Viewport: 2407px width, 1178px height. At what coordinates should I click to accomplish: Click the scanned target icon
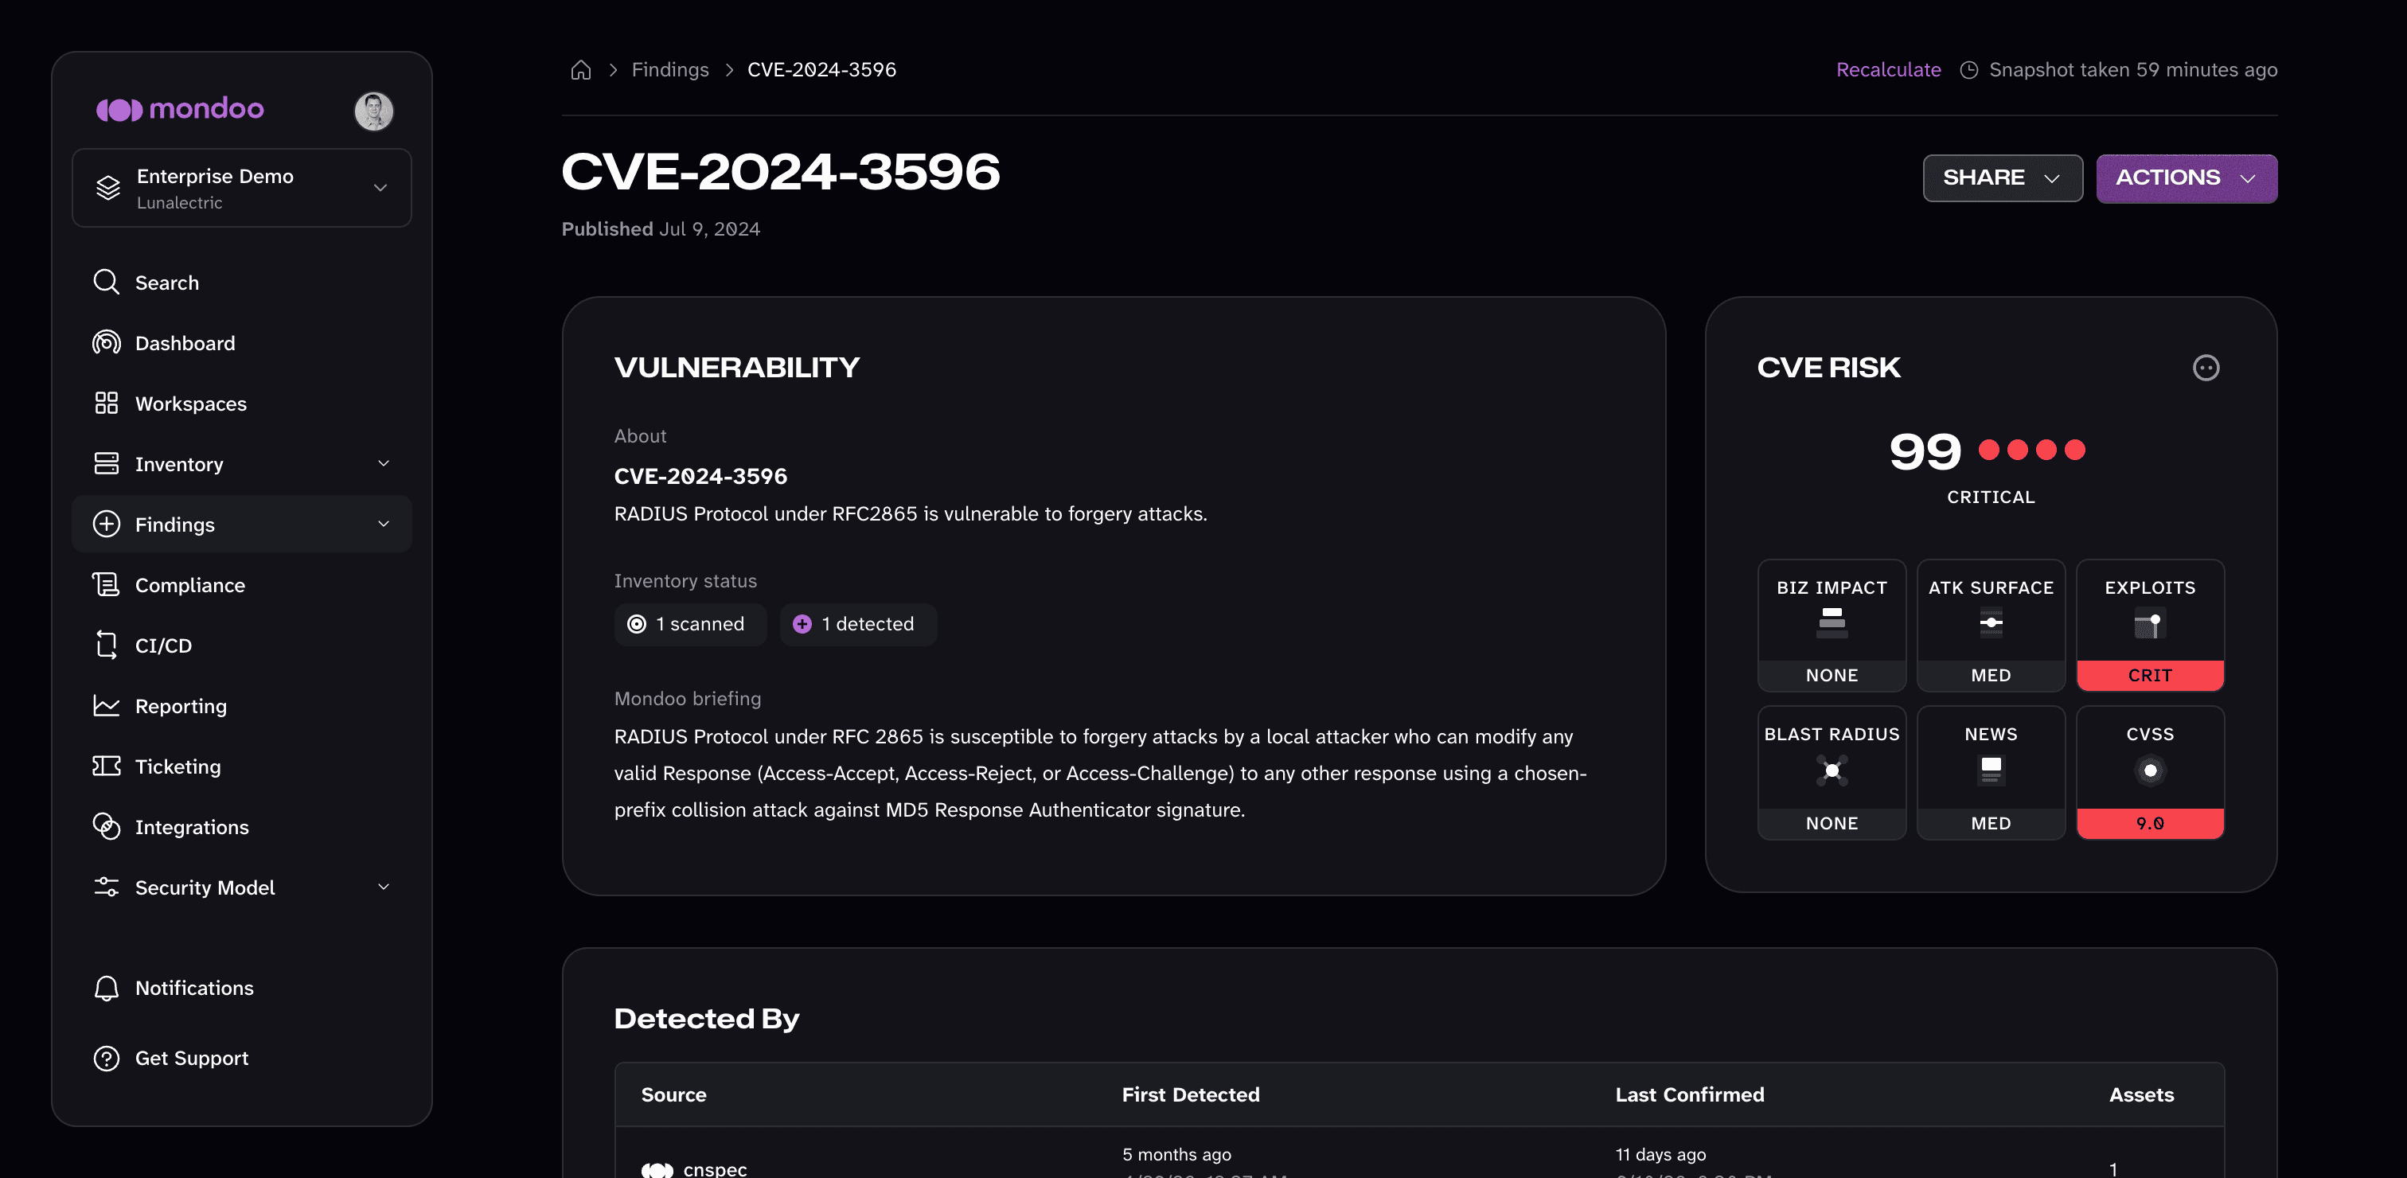pyautogui.click(x=636, y=624)
